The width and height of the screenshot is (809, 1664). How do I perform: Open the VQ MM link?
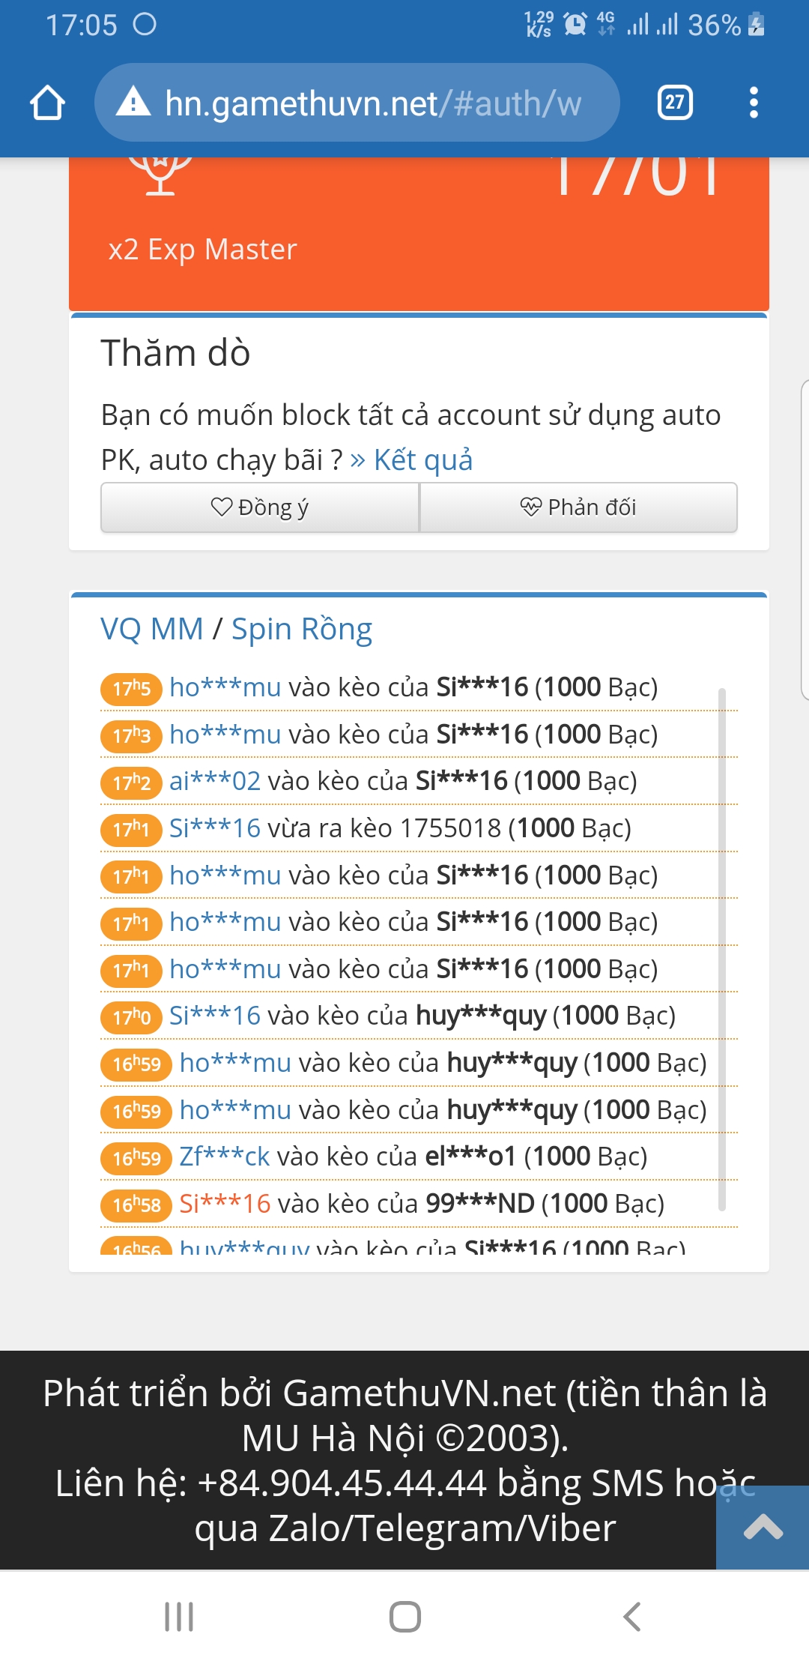[x=152, y=629]
